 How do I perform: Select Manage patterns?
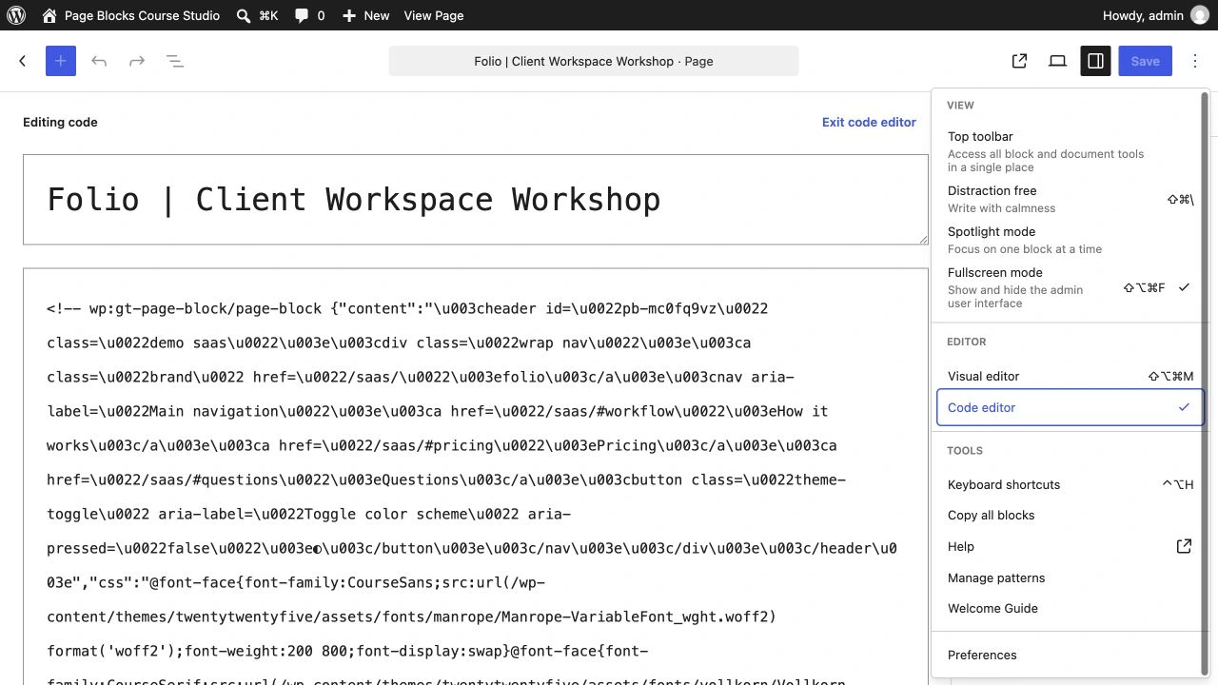1070,577
